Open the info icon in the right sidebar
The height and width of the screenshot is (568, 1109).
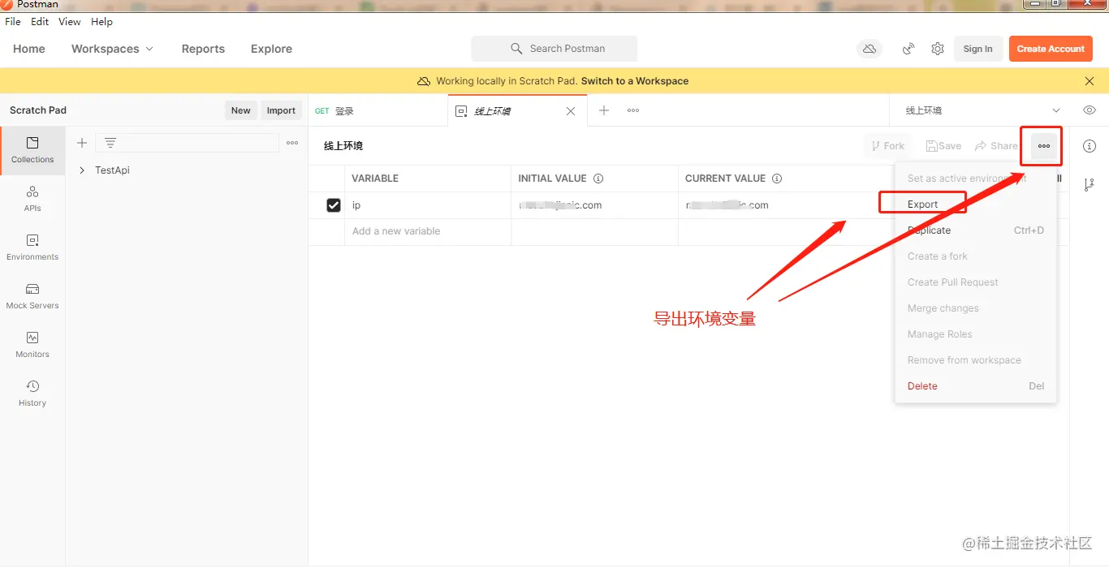click(1090, 146)
